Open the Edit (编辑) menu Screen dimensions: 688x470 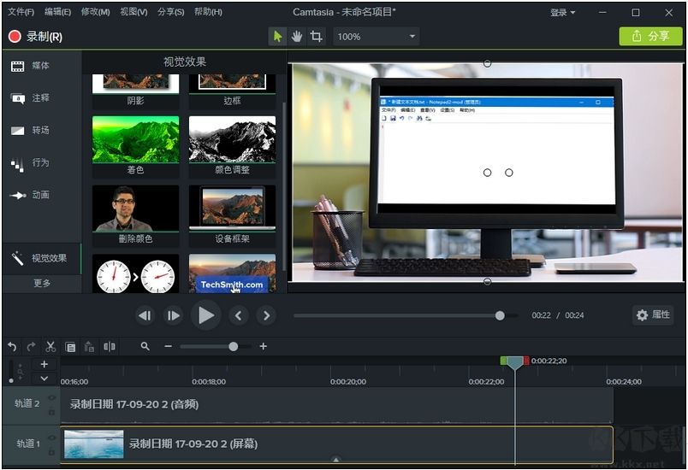[x=57, y=13]
